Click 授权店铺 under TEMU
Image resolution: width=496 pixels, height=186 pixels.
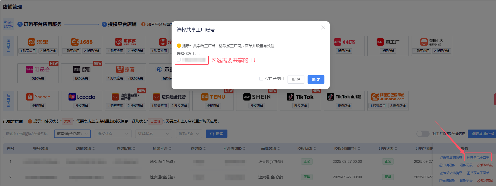213,106
